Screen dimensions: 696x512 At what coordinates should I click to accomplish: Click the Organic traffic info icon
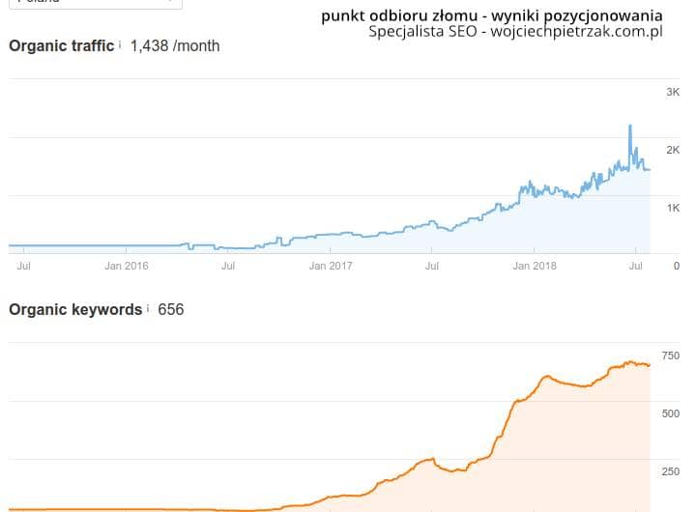tap(120, 44)
